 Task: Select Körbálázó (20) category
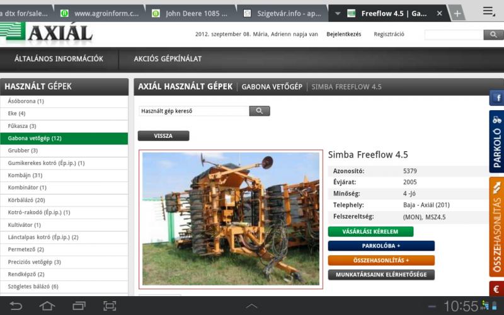[x=64, y=200]
